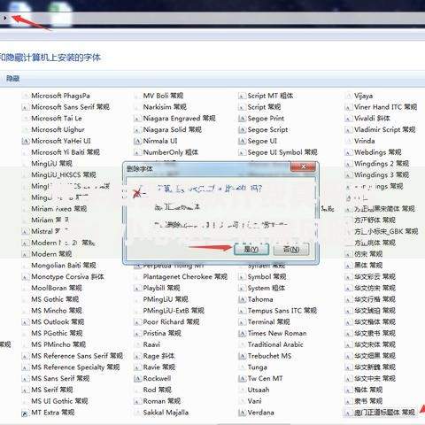425x425 pixels.
Task: Select the Traditional Arabic font name
Action: pos(275,344)
